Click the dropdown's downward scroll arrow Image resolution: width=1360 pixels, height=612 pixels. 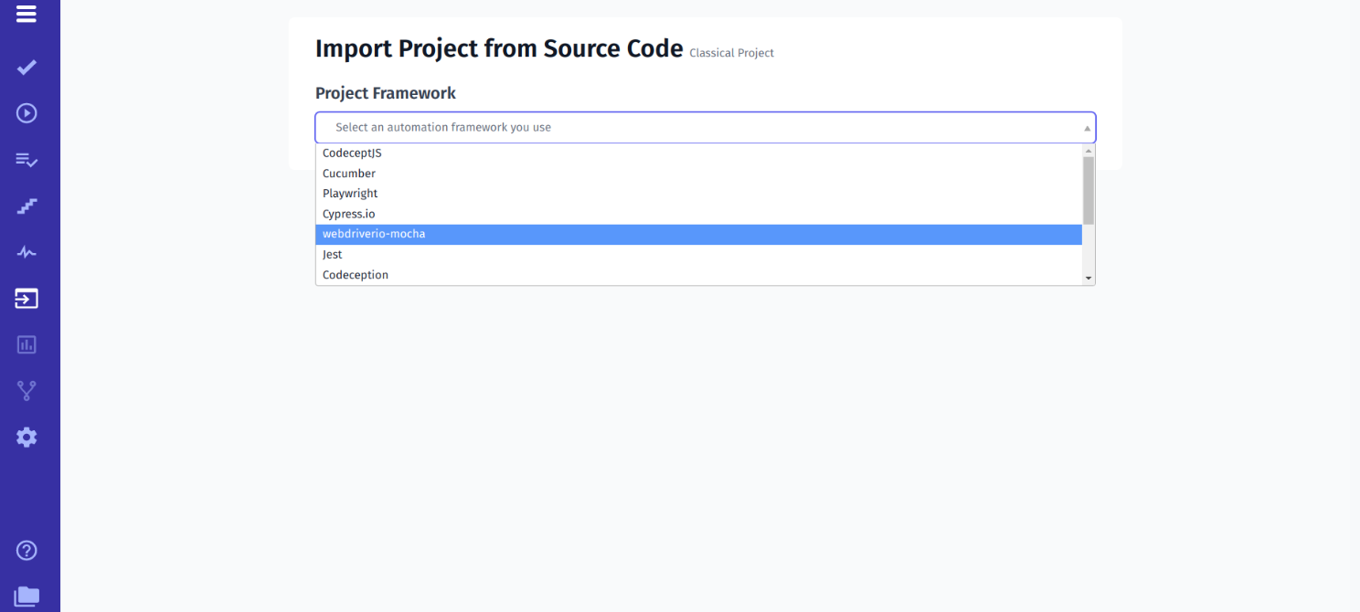(1088, 277)
